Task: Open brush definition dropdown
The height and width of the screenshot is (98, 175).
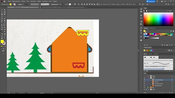Action: coord(50,4)
